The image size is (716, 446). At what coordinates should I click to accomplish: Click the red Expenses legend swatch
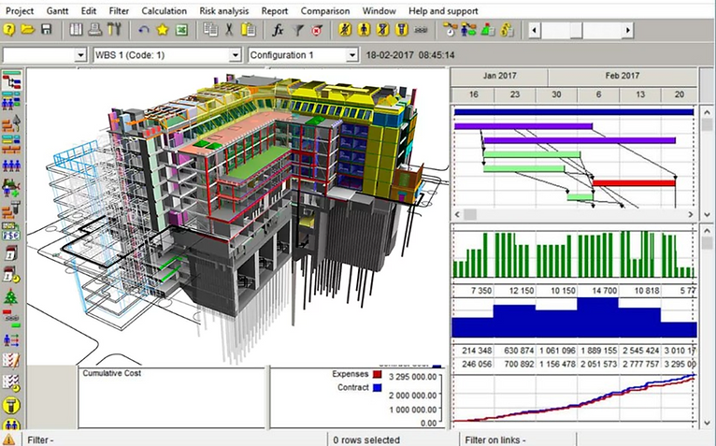[x=378, y=374]
